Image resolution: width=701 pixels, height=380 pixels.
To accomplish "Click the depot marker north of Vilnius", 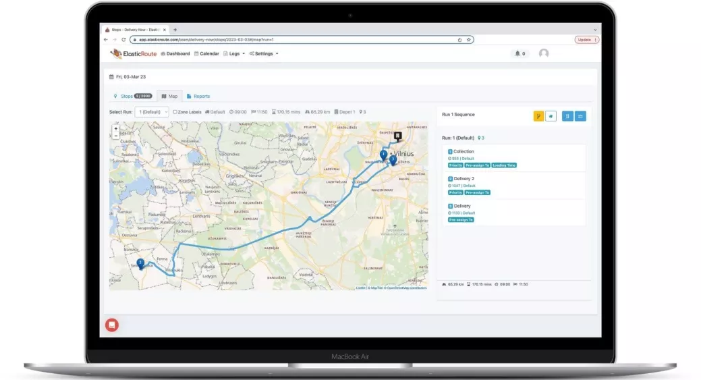I will coord(397,136).
